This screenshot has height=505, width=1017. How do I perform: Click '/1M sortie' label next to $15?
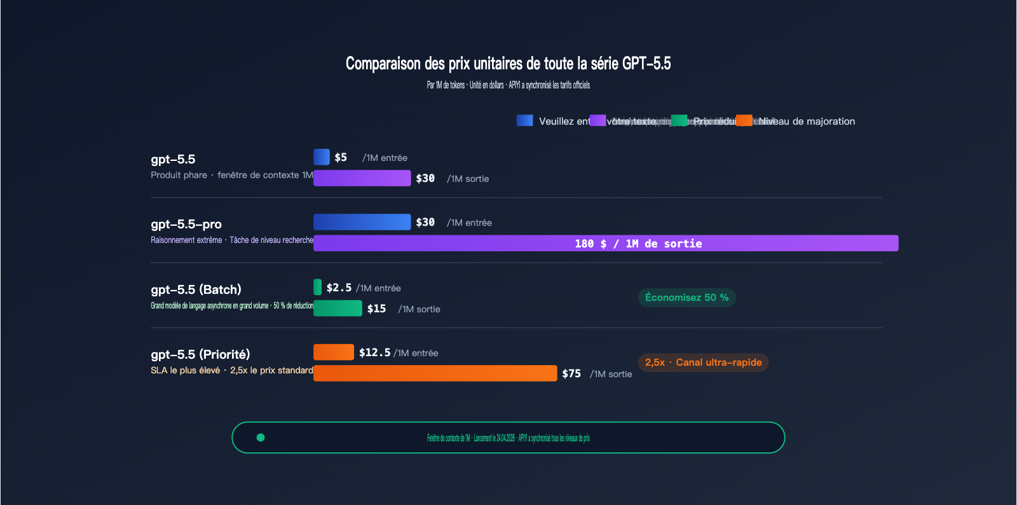[419, 309]
